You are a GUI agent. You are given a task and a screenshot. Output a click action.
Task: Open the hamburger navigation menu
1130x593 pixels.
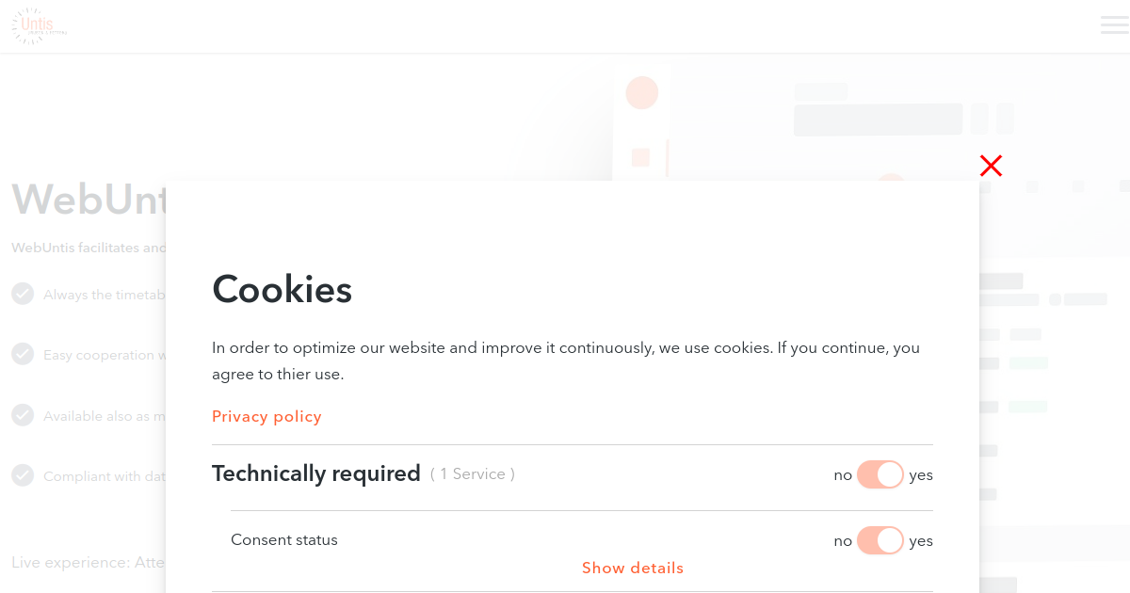[1115, 25]
